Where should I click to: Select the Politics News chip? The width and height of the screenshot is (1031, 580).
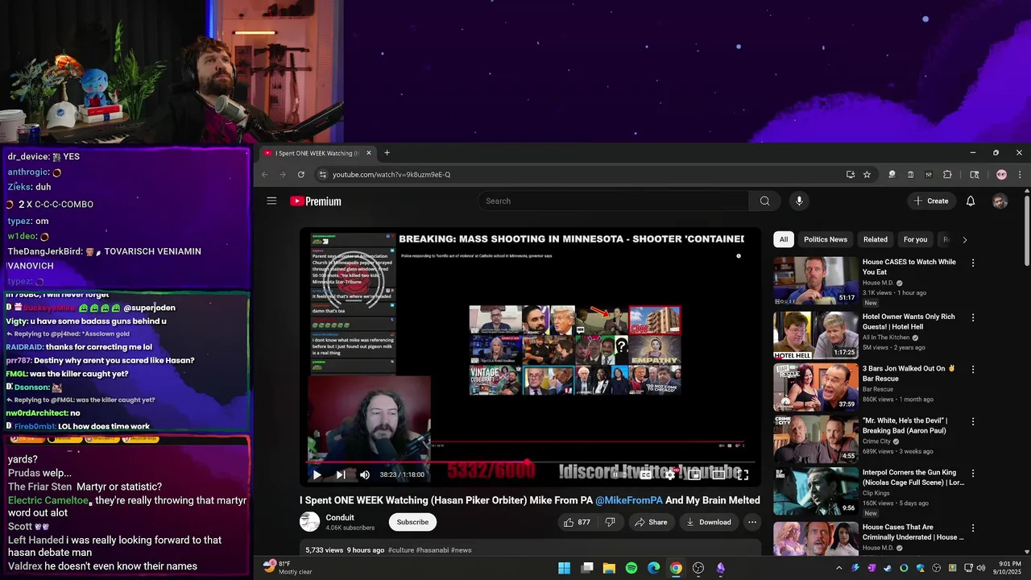tap(826, 239)
